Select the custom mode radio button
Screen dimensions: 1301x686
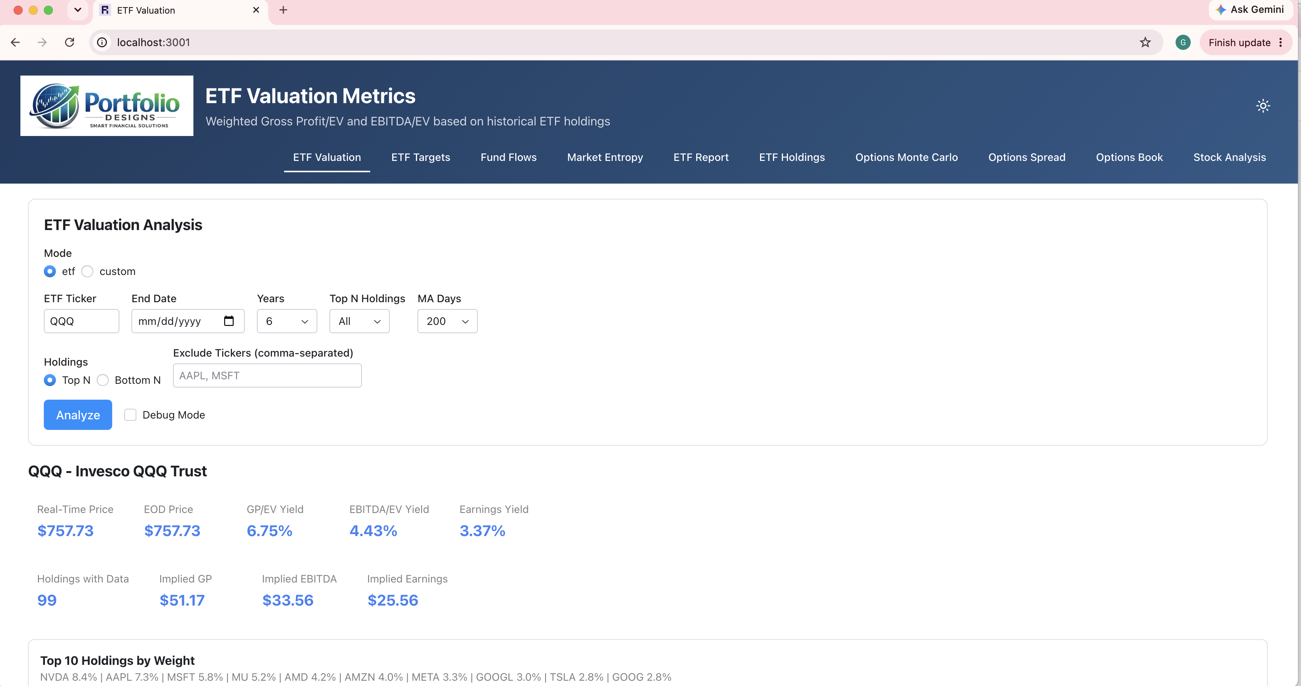[87, 271]
